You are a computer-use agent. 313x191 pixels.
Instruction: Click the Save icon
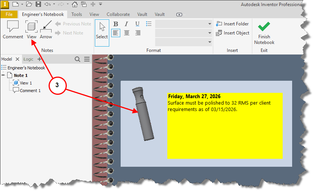38,4
